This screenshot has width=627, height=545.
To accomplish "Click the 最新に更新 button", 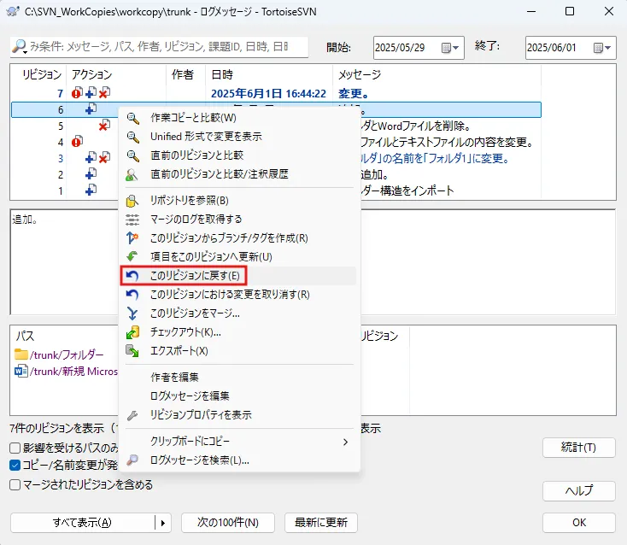I will (321, 523).
